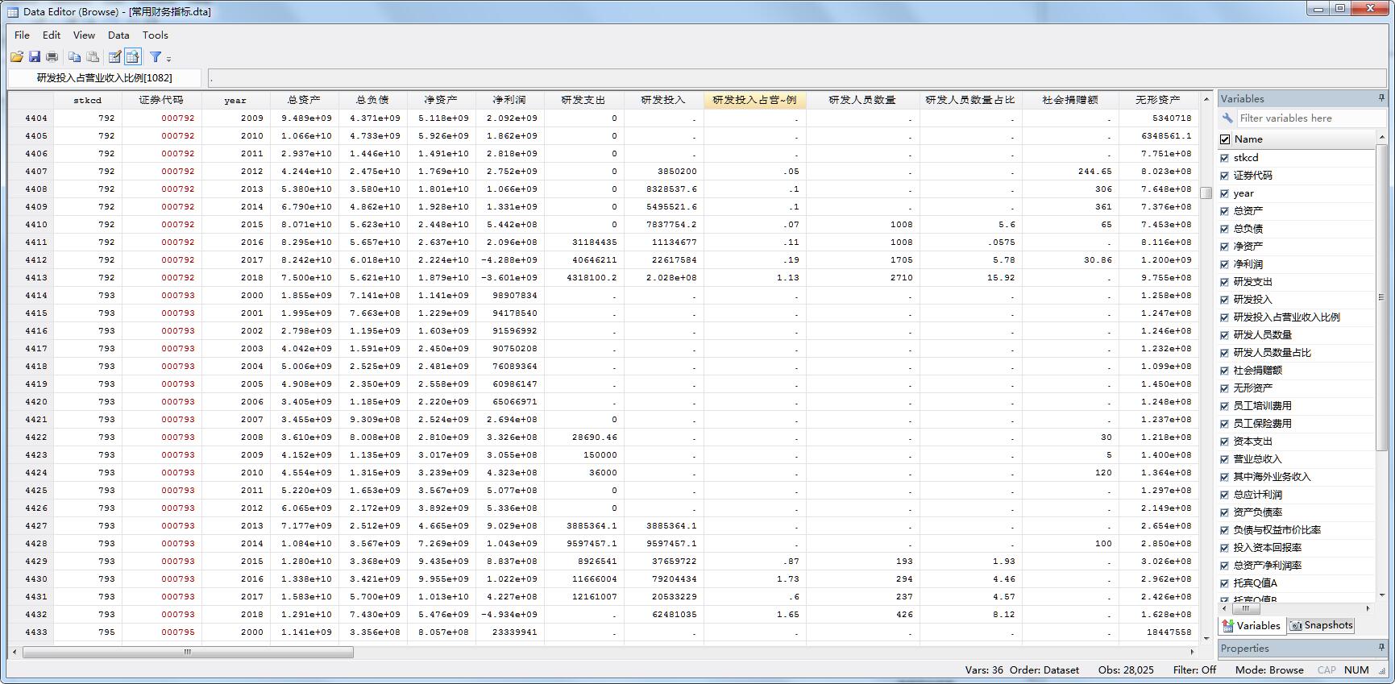This screenshot has height=684, width=1395.
Task: Click the Variables list vertical scrollbar thumb
Action: click(x=1380, y=298)
